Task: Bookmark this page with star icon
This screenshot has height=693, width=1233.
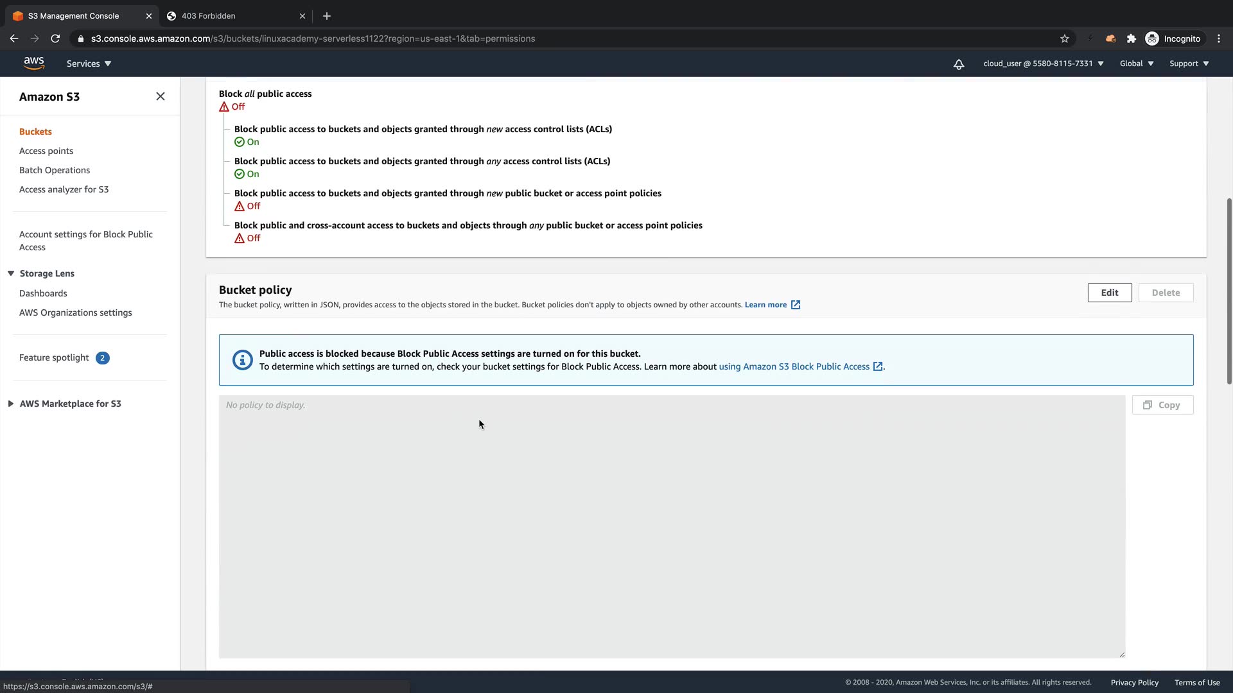Action: point(1064,38)
